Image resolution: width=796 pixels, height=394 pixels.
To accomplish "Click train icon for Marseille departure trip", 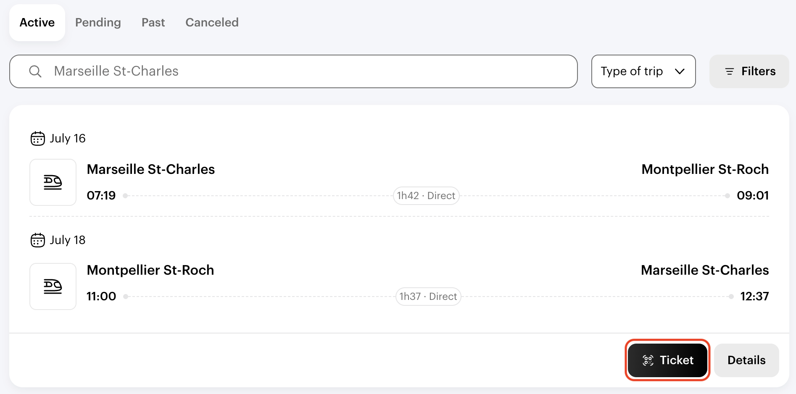I will pos(53,182).
